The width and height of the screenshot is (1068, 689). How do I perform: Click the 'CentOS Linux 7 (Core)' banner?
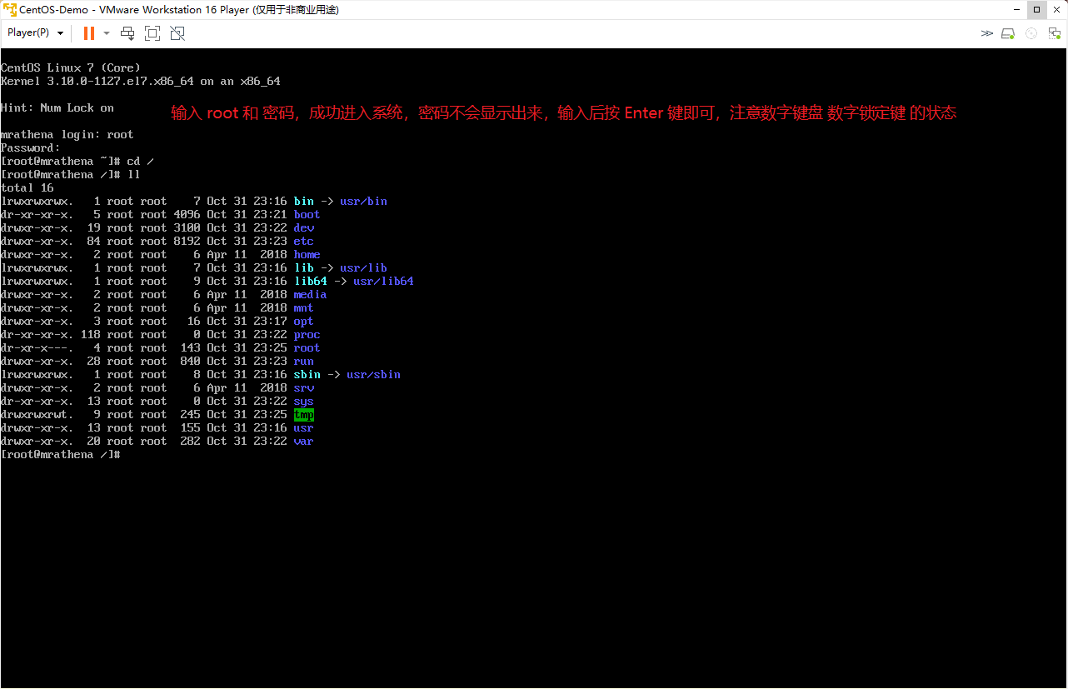(x=71, y=67)
